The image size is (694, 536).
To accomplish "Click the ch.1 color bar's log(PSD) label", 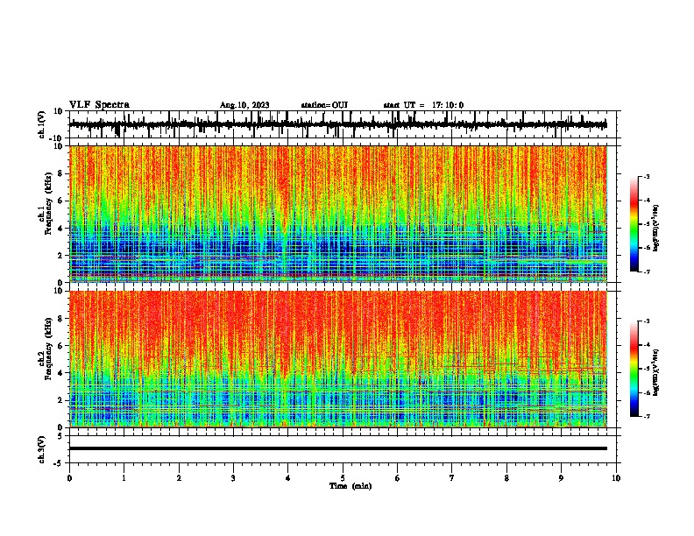I will point(656,228).
